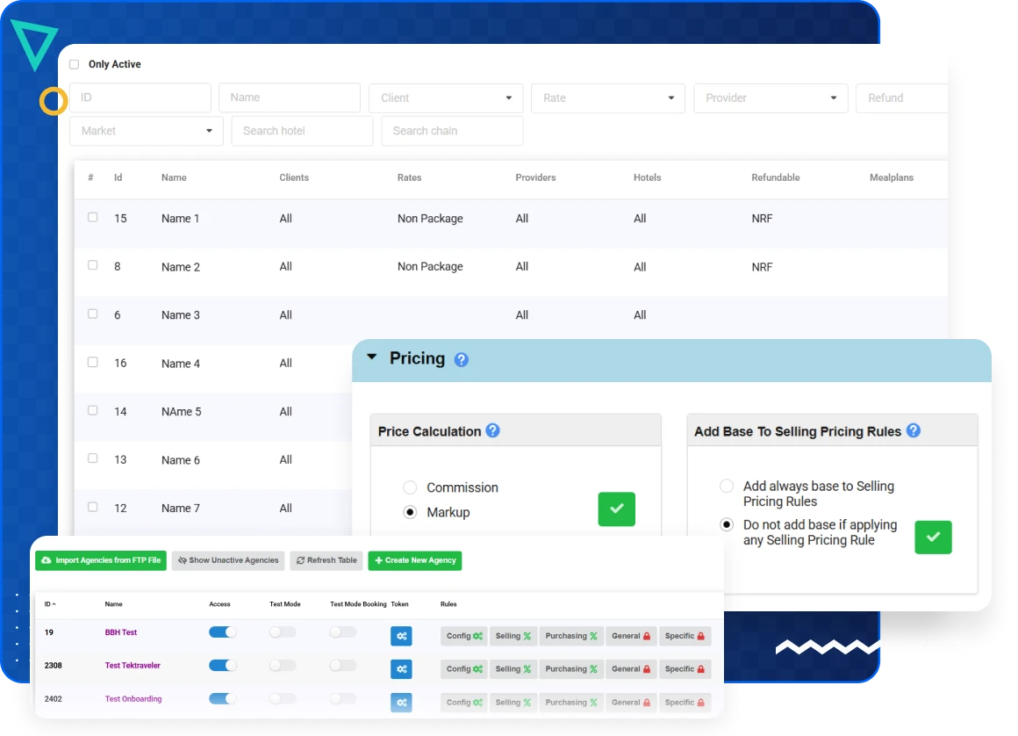Select the Markup radio button
The image size is (1018, 736).
coord(410,512)
